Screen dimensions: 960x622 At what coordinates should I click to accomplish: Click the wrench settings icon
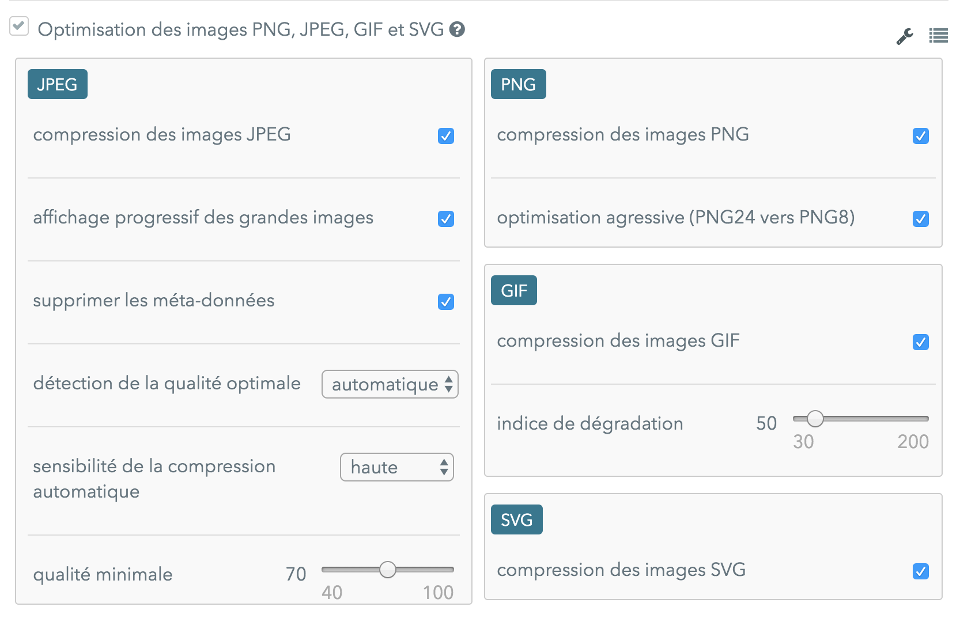click(905, 36)
